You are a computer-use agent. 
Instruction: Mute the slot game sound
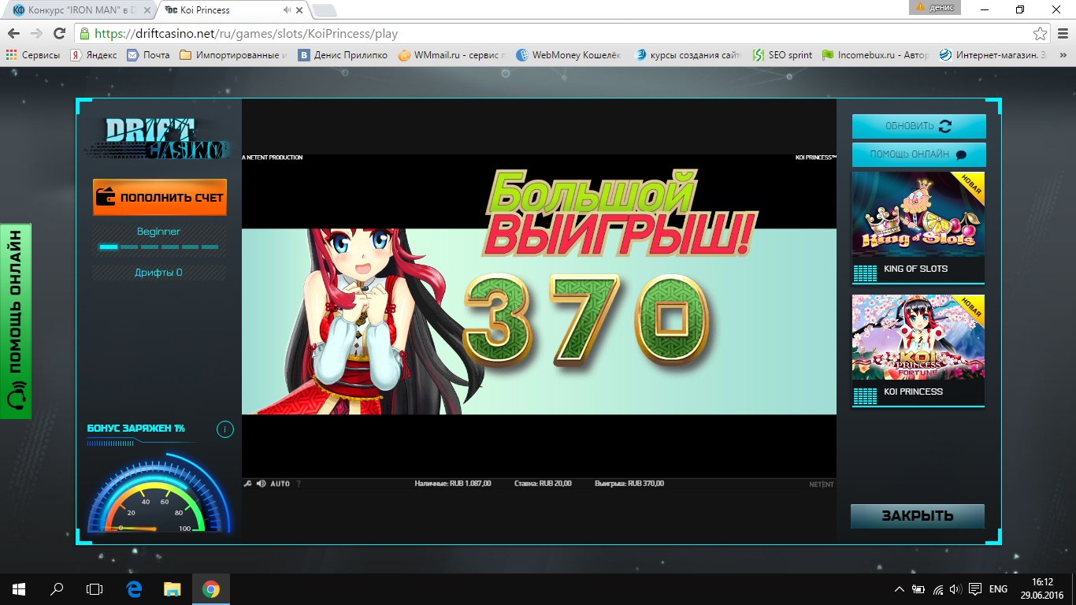(x=261, y=484)
